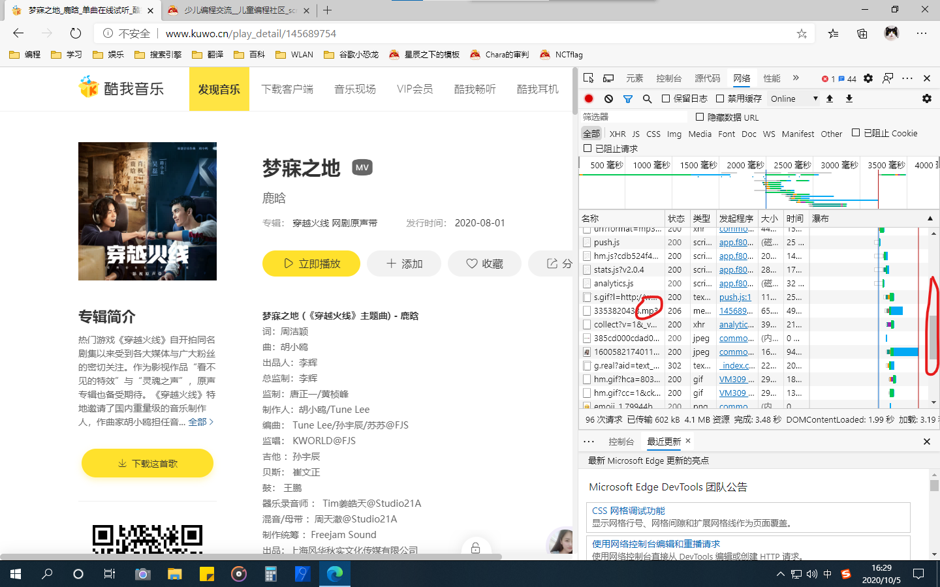Open drawer three-dot menu beside 控制台
The height and width of the screenshot is (587, 940).
tap(589, 442)
